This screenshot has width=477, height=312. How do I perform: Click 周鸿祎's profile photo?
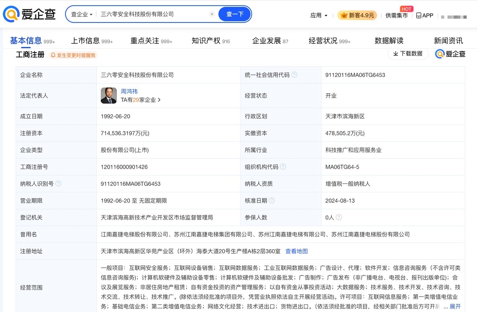109,96
